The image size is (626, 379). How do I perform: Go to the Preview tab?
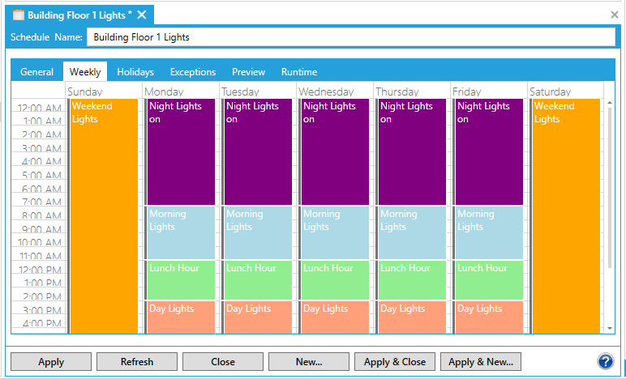click(248, 72)
